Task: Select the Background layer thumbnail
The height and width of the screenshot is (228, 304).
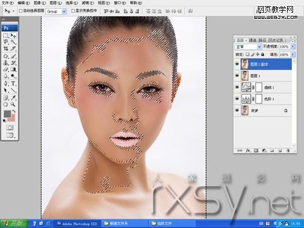Action: click(245, 111)
